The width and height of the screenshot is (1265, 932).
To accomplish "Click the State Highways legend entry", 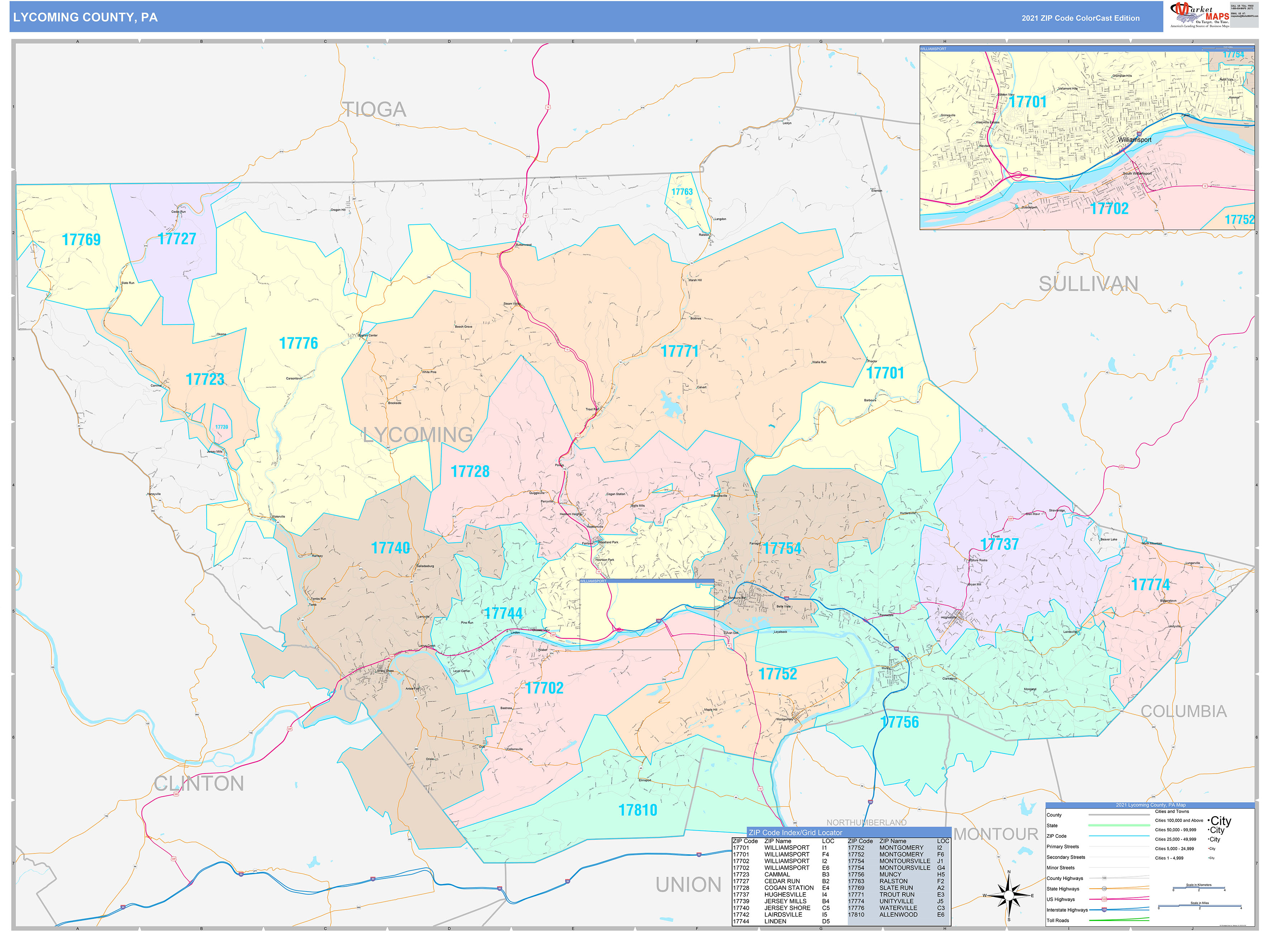I will coord(1098,889).
